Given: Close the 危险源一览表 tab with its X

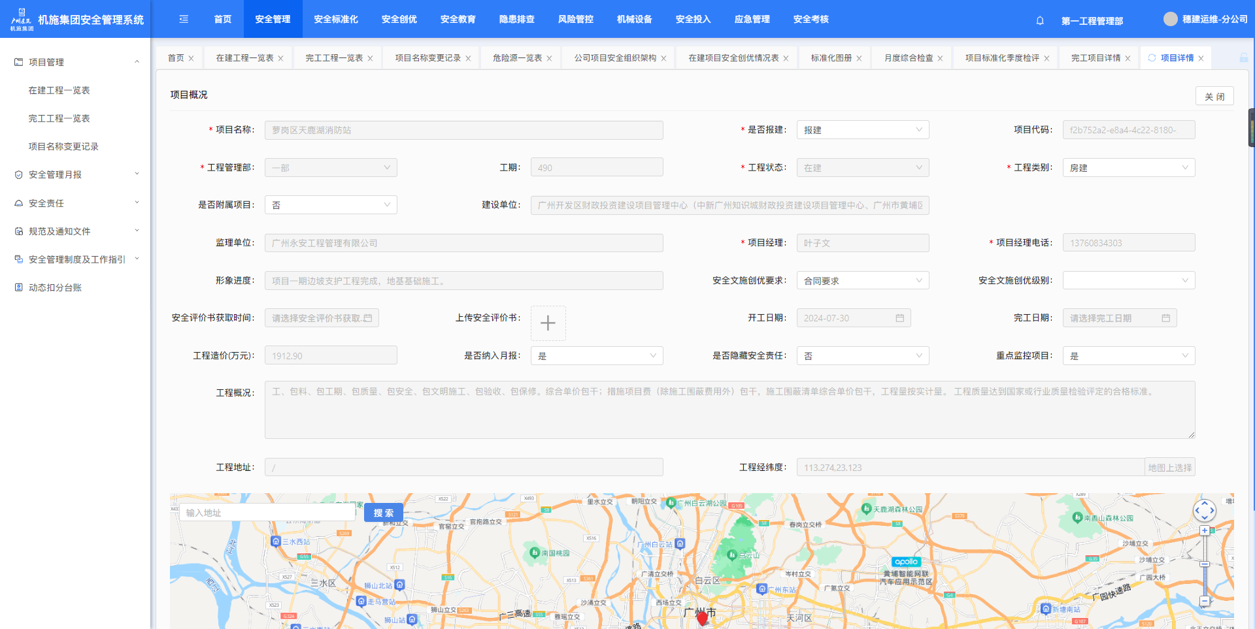Looking at the screenshot, I should 549,58.
